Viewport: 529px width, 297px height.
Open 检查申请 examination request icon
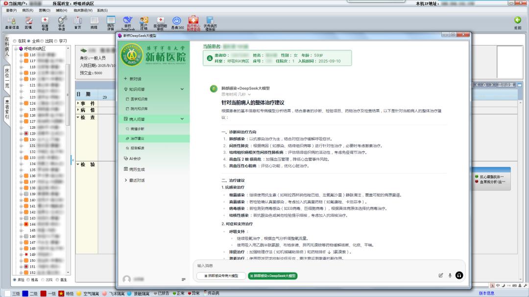click(x=45, y=23)
